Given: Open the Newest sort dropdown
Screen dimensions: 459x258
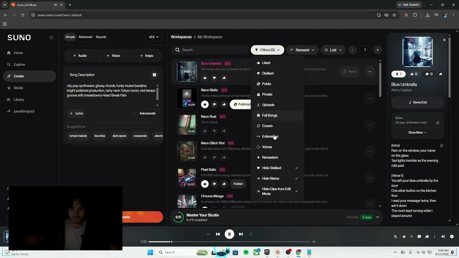Looking at the screenshot, I should point(302,50).
